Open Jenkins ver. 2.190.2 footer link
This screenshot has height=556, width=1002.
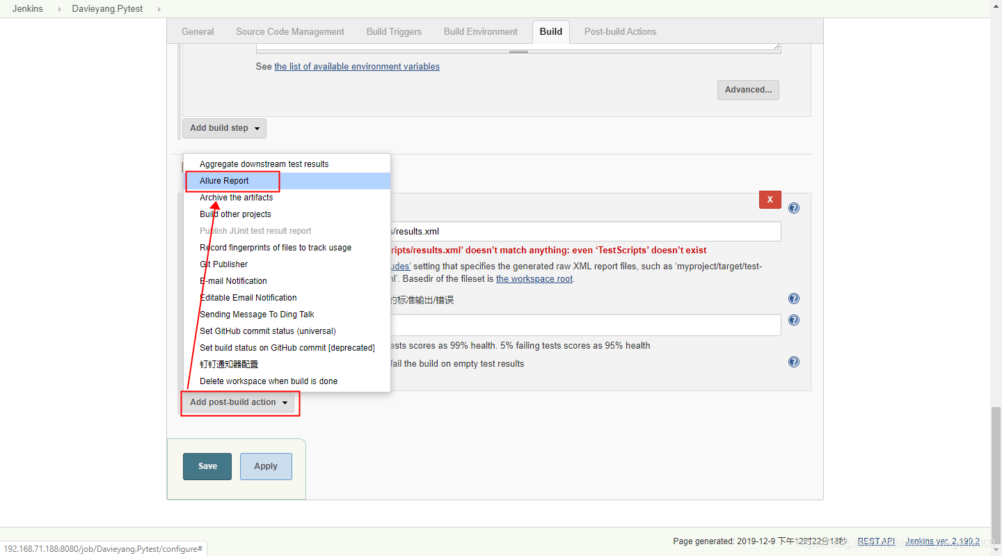click(x=943, y=541)
